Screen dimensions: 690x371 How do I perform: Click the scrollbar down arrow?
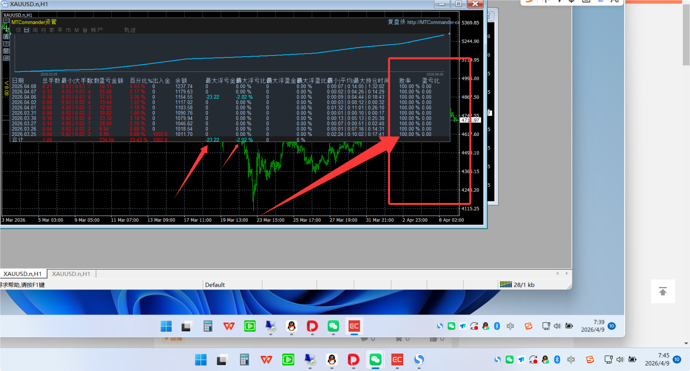coord(686,344)
